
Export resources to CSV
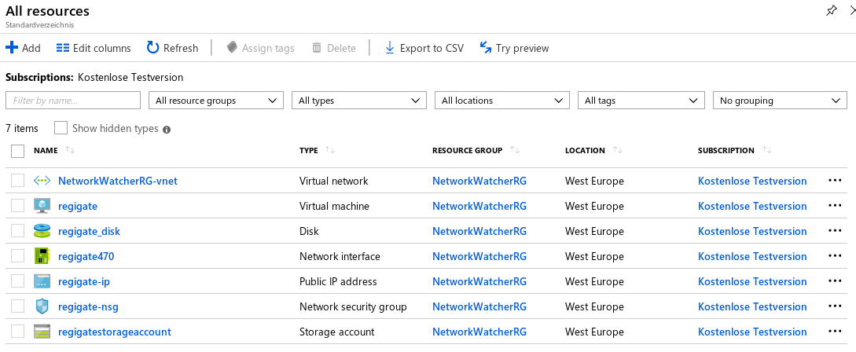(424, 48)
